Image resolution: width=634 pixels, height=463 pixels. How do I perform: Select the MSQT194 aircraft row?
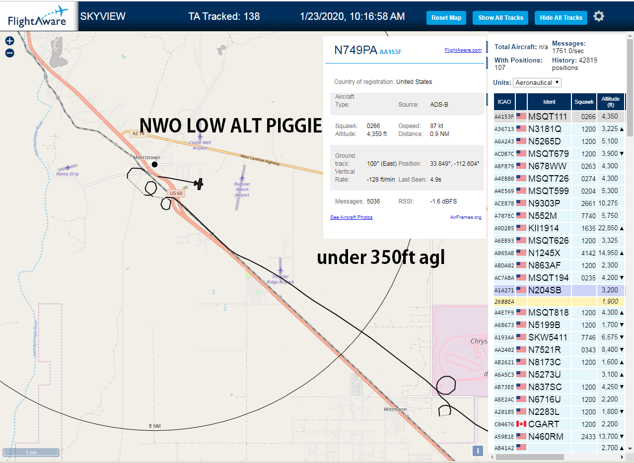point(559,278)
